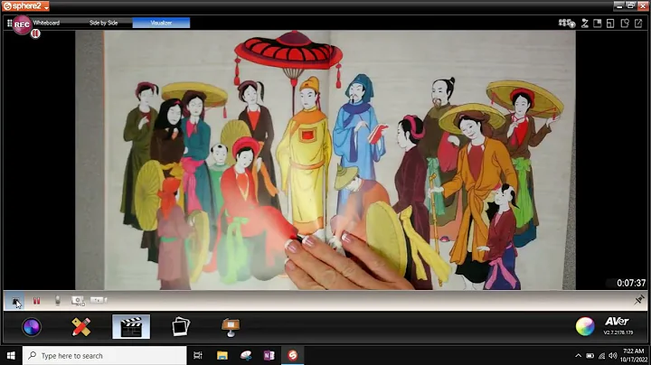
Task: Click the REC recording indicator
Action: tap(22, 24)
